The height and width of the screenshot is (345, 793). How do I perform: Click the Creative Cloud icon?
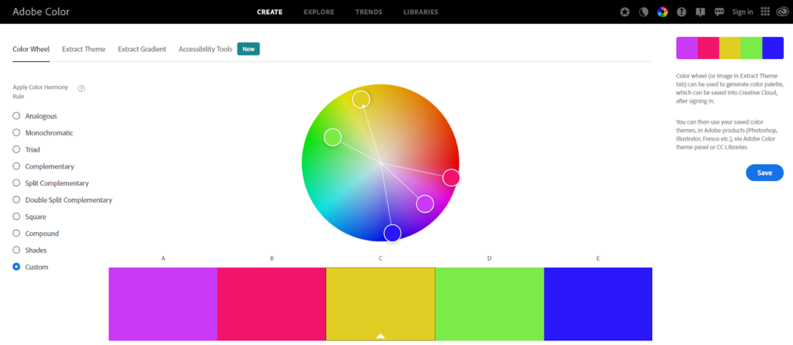click(783, 12)
